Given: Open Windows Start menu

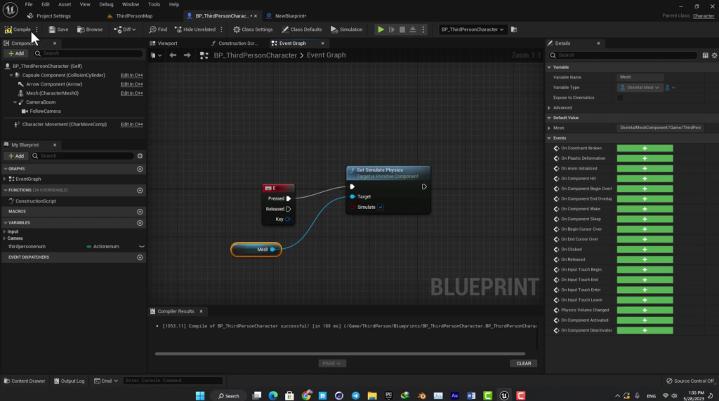Looking at the screenshot, I should pyautogui.click(x=200, y=395).
